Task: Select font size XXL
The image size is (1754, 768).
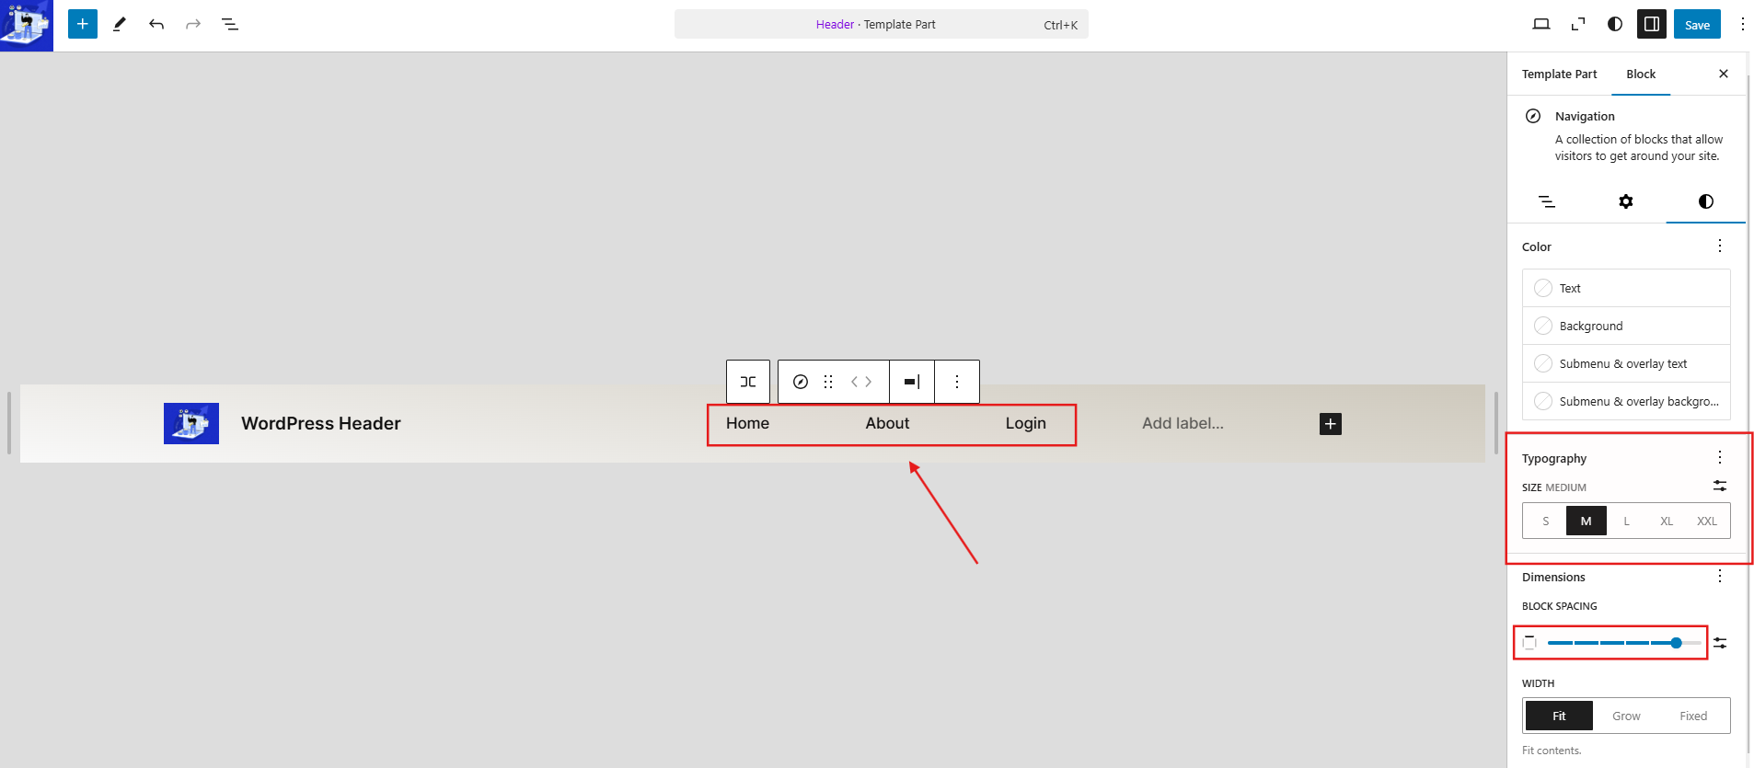Action: click(x=1707, y=522)
